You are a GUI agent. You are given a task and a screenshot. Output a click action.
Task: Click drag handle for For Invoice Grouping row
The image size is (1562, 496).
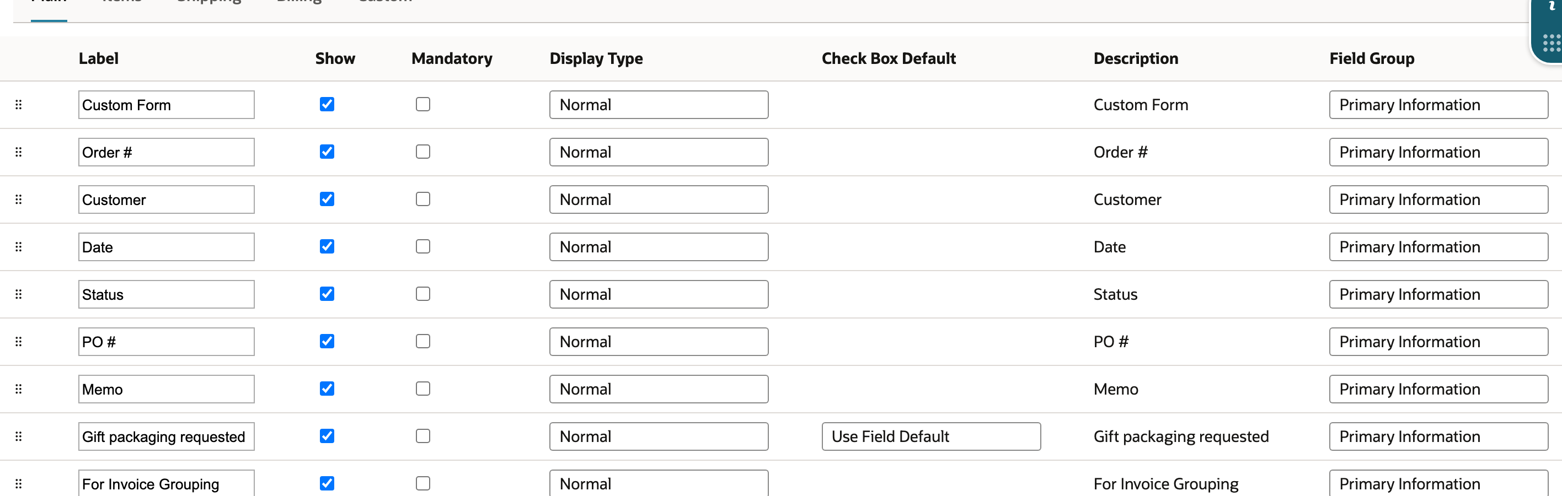pos(18,483)
